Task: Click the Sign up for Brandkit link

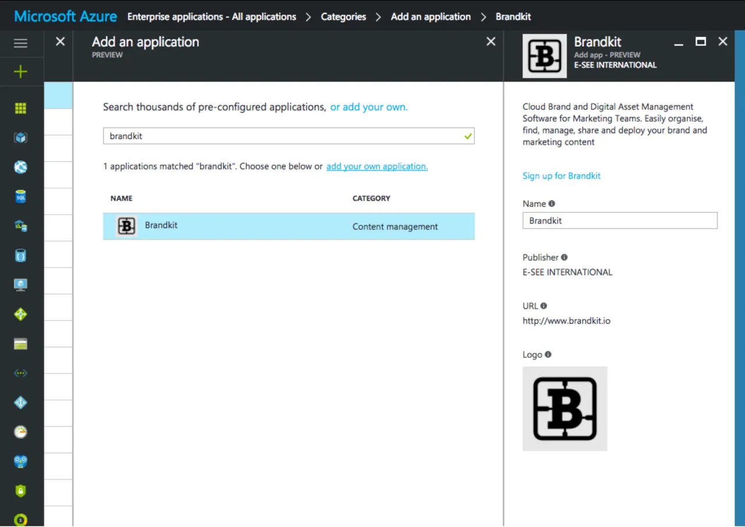Action: tap(561, 176)
